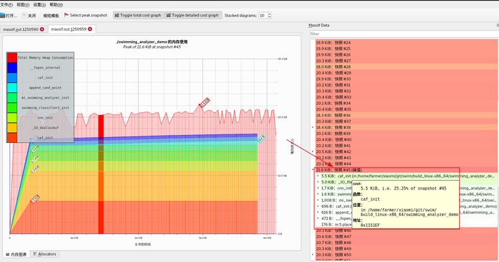Select row 快照 #37
Screen dimensions: 499x262
(x=406, y=121)
